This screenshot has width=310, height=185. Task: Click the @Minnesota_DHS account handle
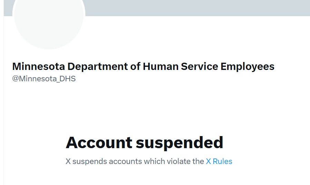[44, 79]
